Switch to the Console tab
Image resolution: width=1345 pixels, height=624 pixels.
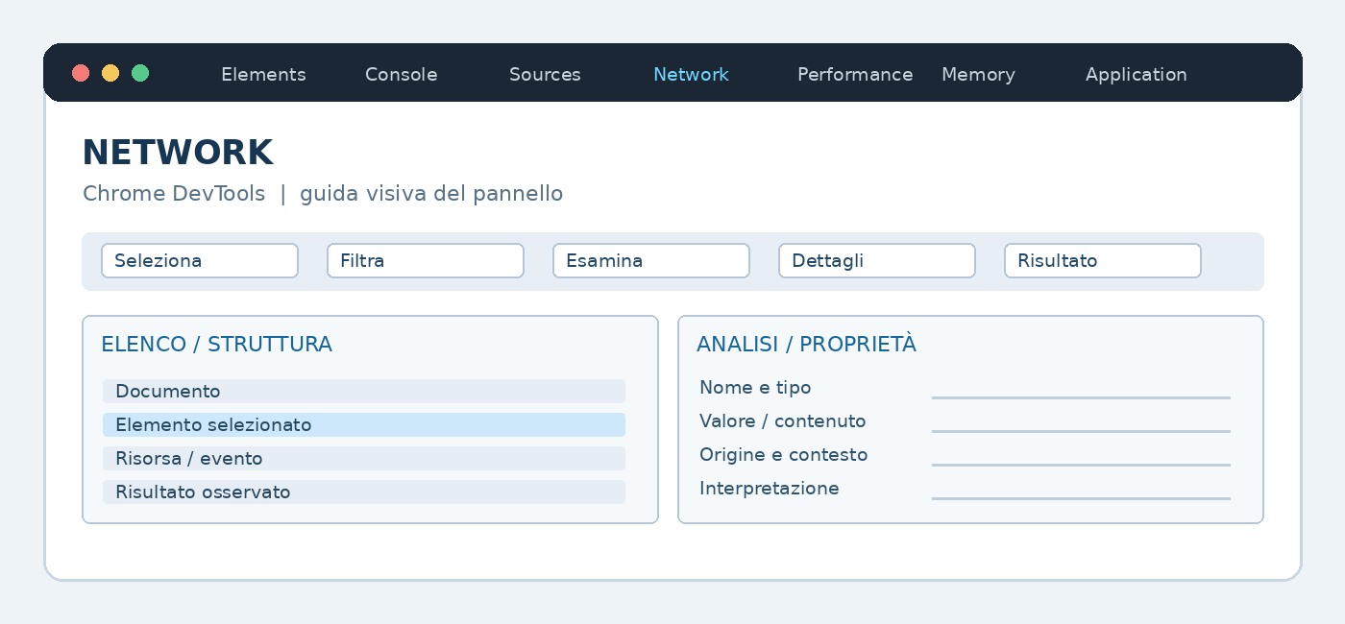(401, 75)
